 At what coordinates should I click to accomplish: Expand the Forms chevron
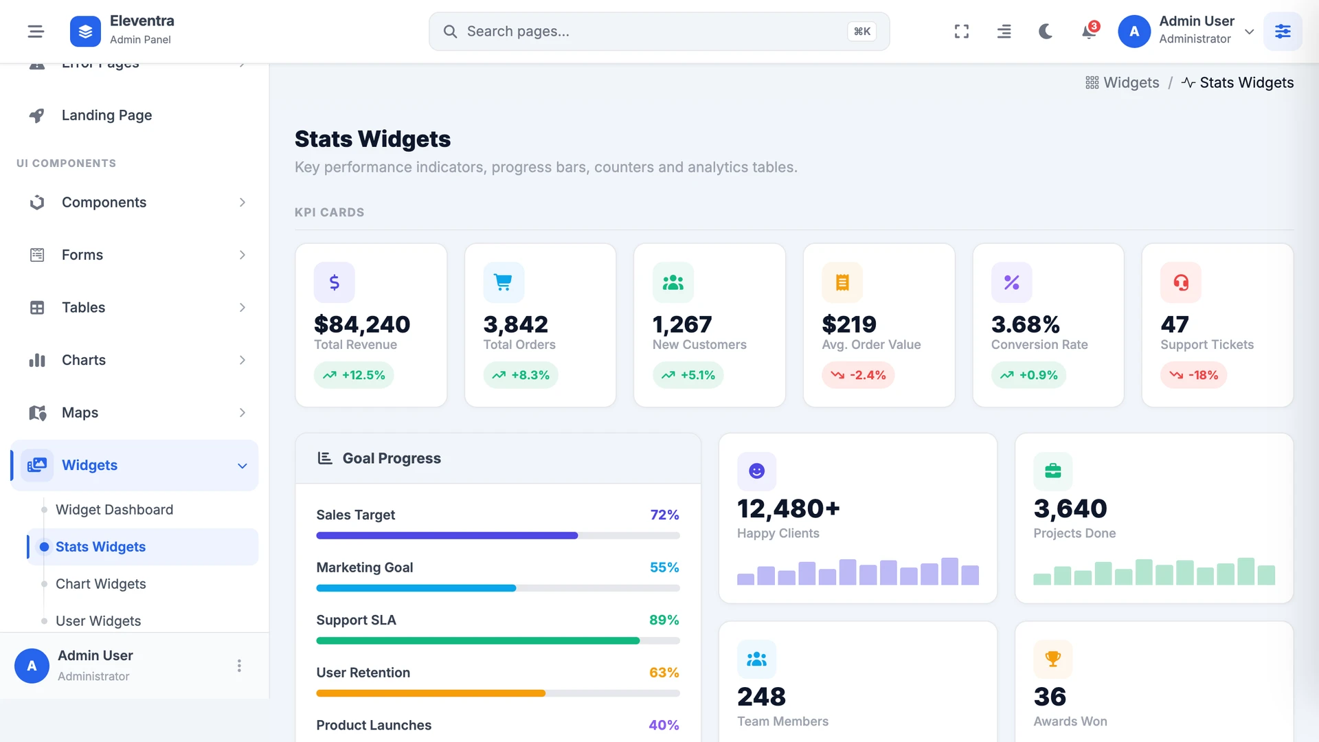tap(242, 255)
